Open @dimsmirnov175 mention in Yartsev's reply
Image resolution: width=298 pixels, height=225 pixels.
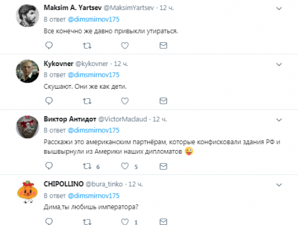pyautogui.click(x=94, y=20)
